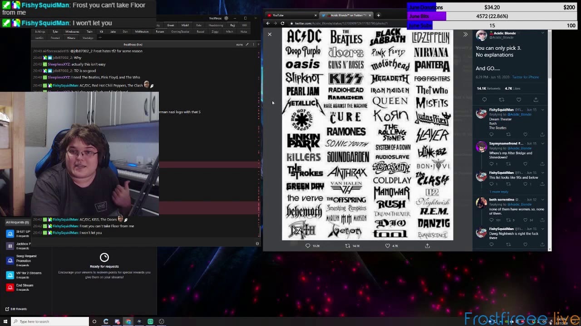
Task: Like icon under 14.1K Retweets row
Action: [x=519, y=100]
